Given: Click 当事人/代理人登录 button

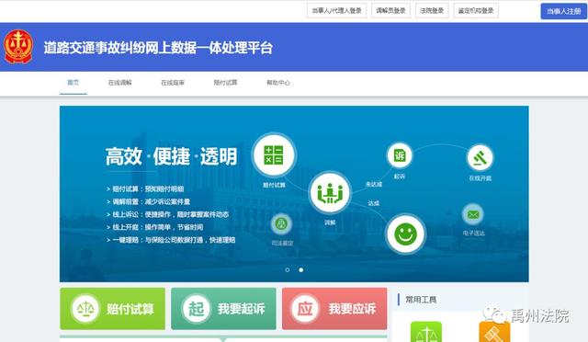Looking at the screenshot, I should point(337,11).
